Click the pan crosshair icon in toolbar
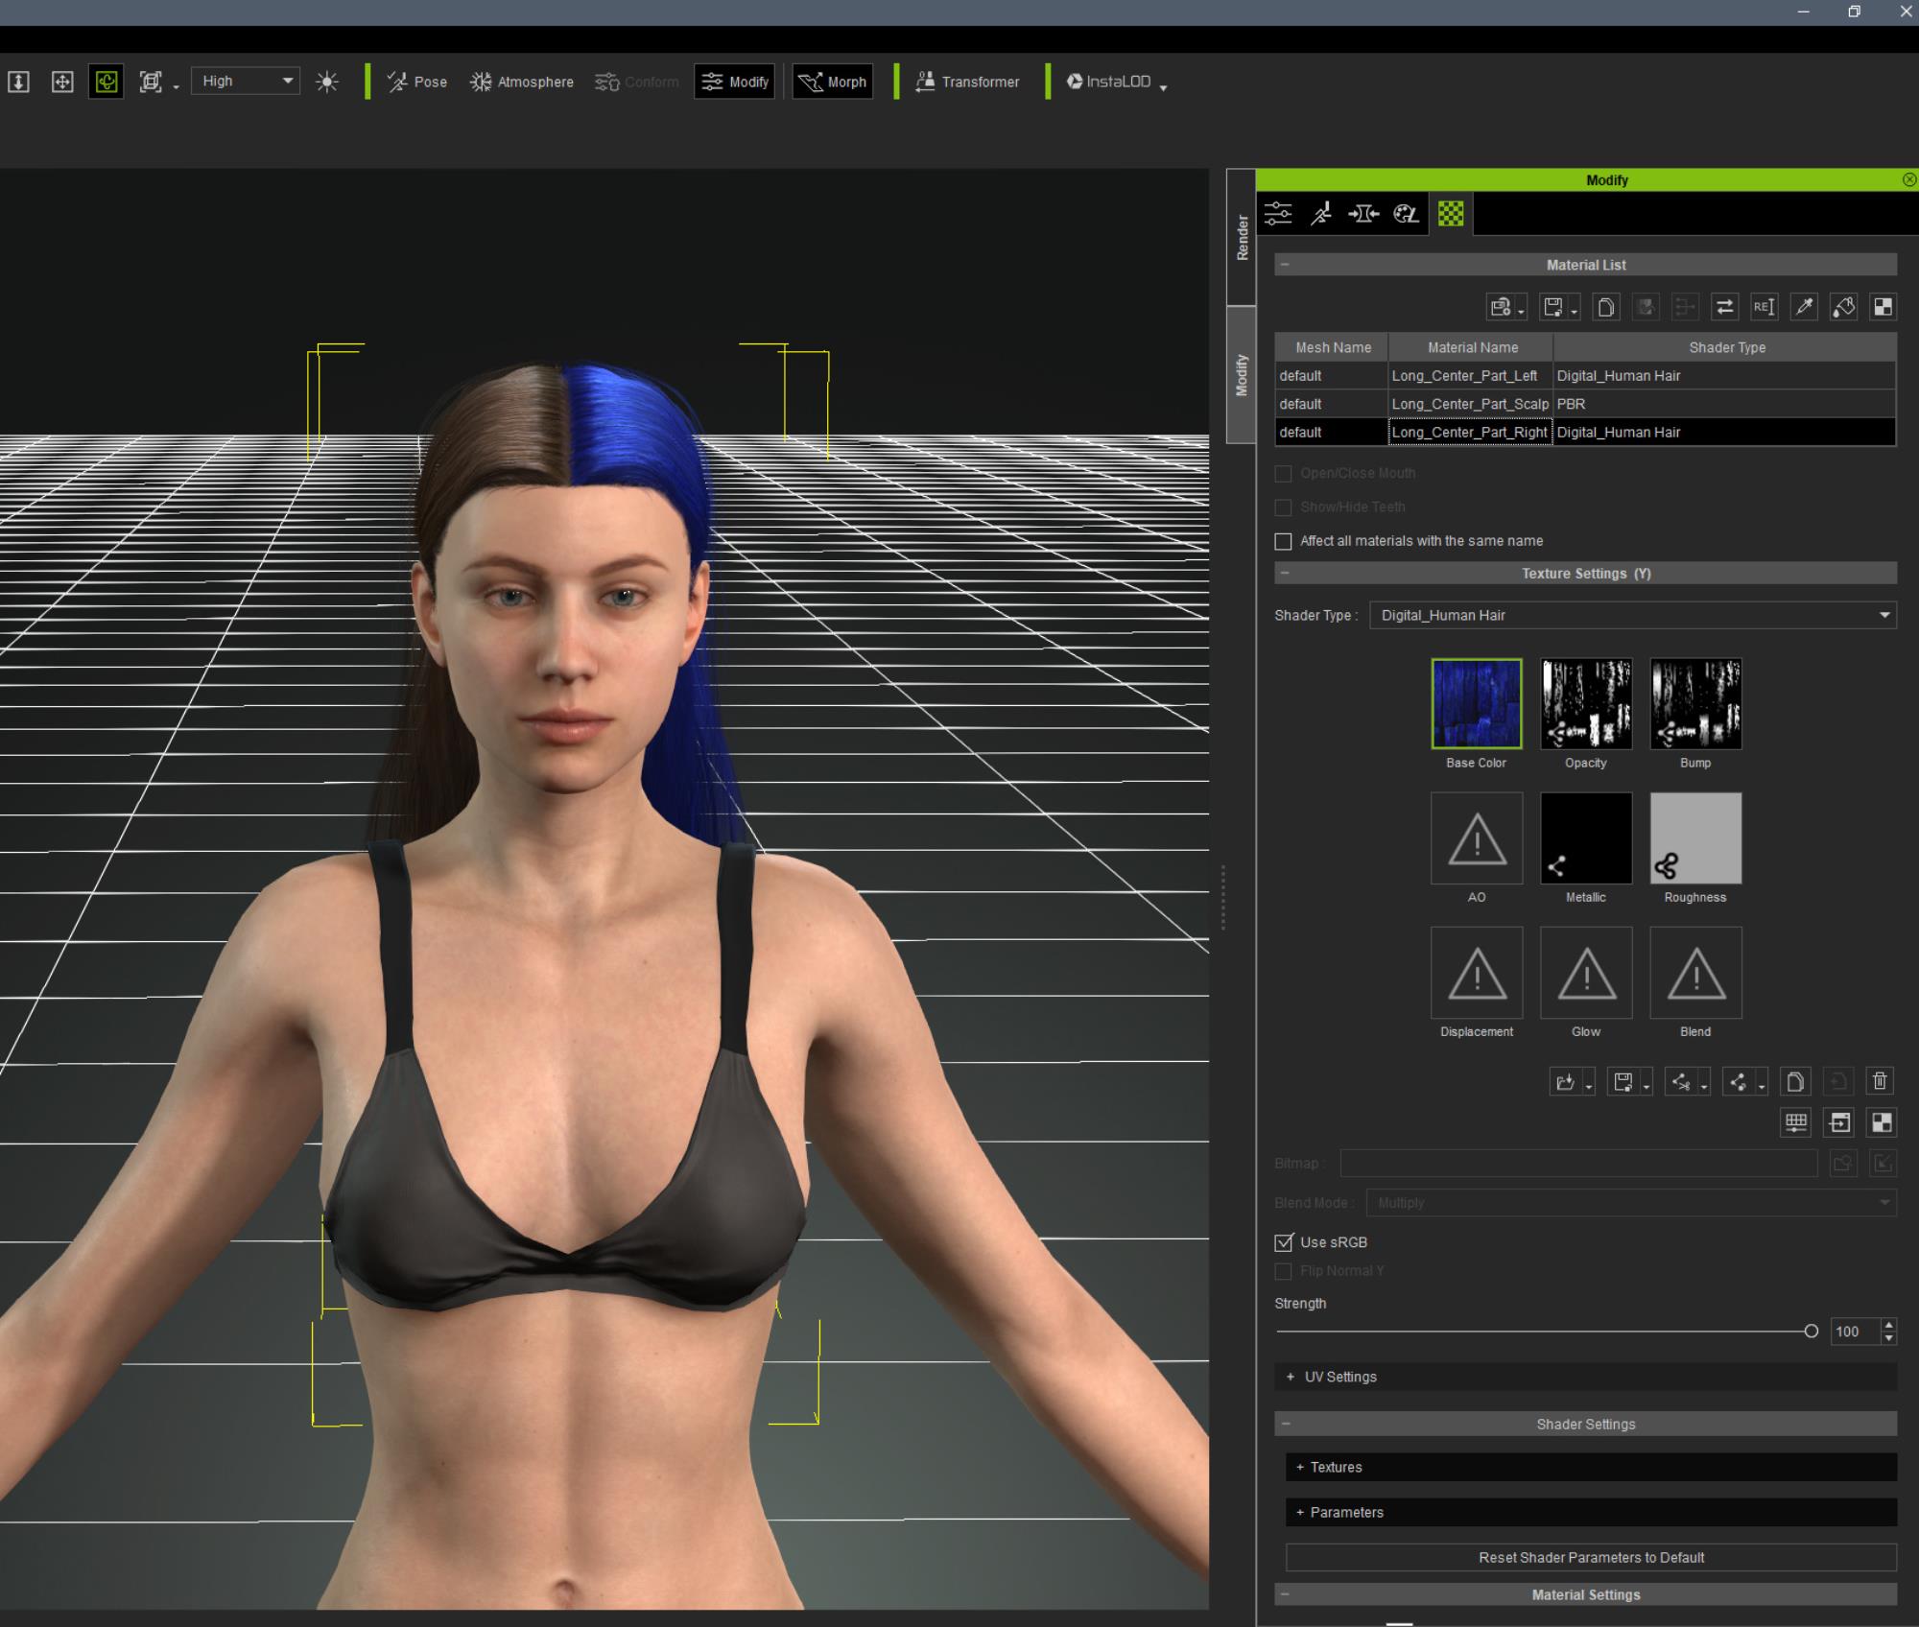The width and height of the screenshot is (1919, 1627). click(x=62, y=82)
